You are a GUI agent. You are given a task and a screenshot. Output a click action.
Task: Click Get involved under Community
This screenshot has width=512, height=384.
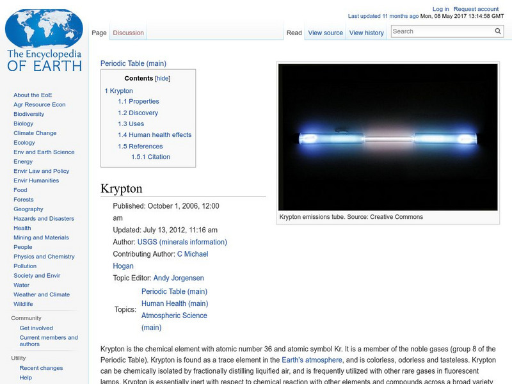pos(36,328)
